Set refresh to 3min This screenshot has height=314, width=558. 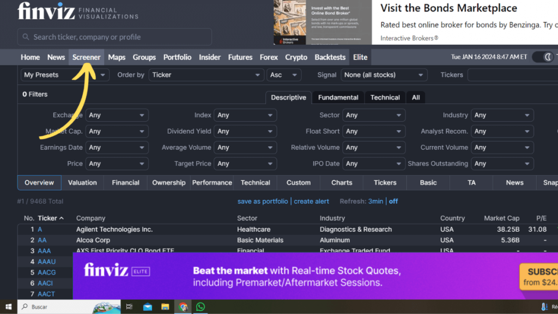click(x=375, y=202)
